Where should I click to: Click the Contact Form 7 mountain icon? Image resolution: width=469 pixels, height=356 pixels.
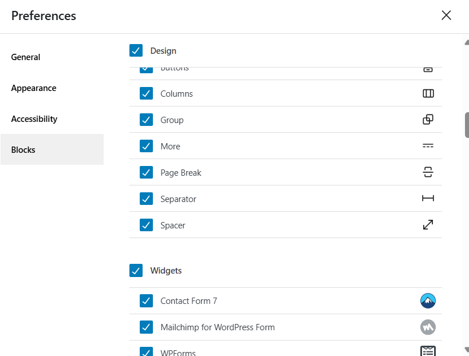click(428, 300)
